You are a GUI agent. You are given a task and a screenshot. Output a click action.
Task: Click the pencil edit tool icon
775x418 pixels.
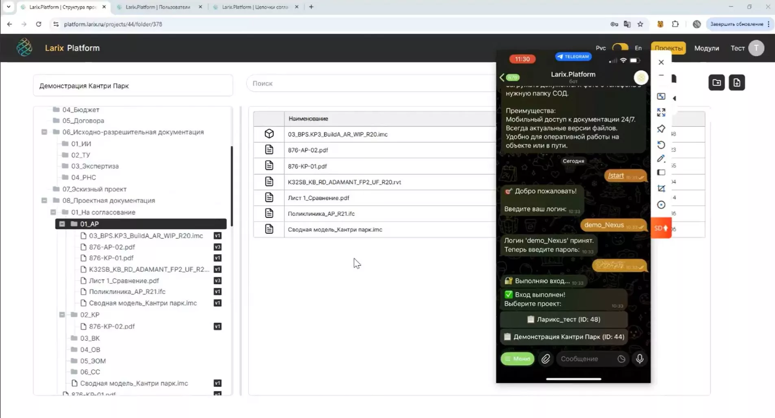click(x=661, y=159)
